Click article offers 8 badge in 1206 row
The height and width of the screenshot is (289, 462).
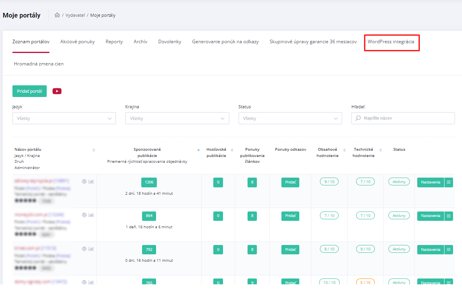tap(252, 182)
